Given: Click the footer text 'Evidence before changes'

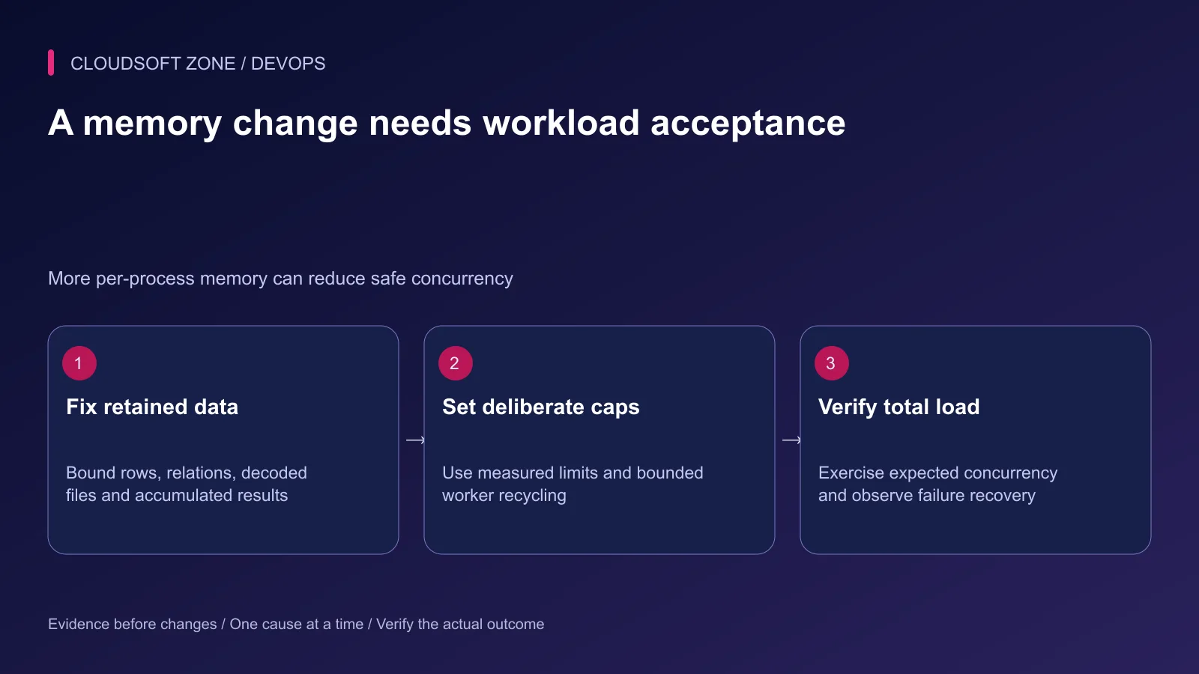Looking at the screenshot, I should pyautogui.click(x=132, y=624).
